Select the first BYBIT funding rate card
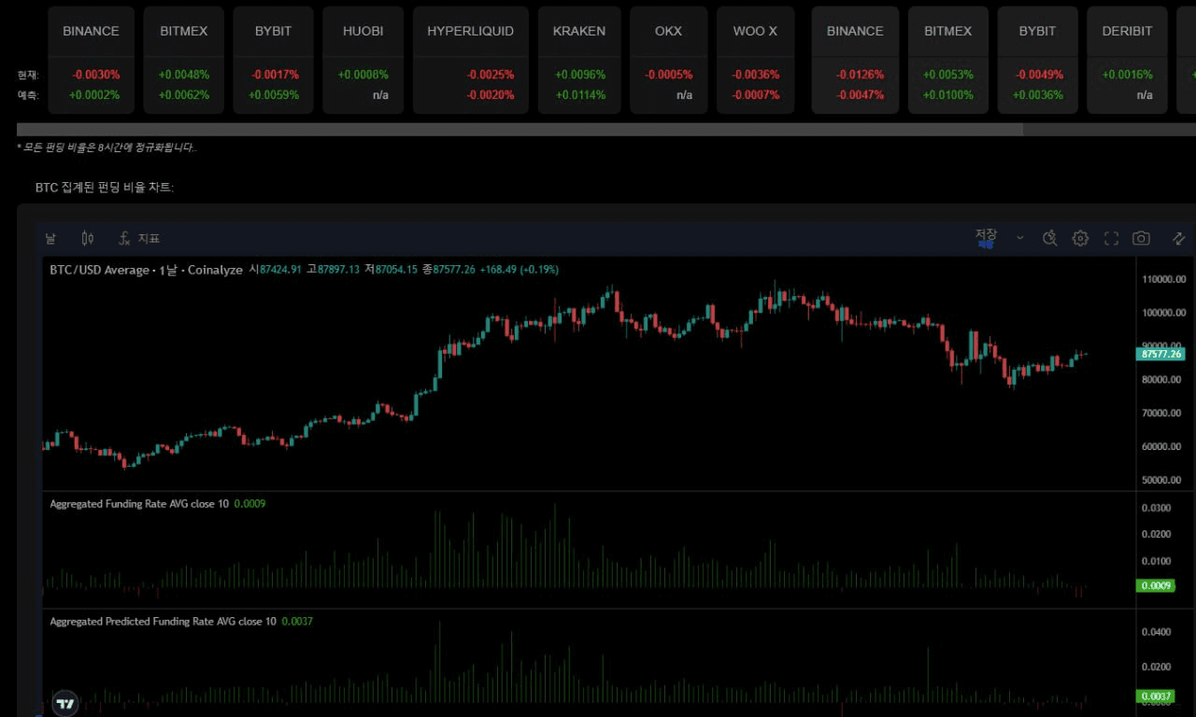The image size is (1196, 717). (274, 60)
